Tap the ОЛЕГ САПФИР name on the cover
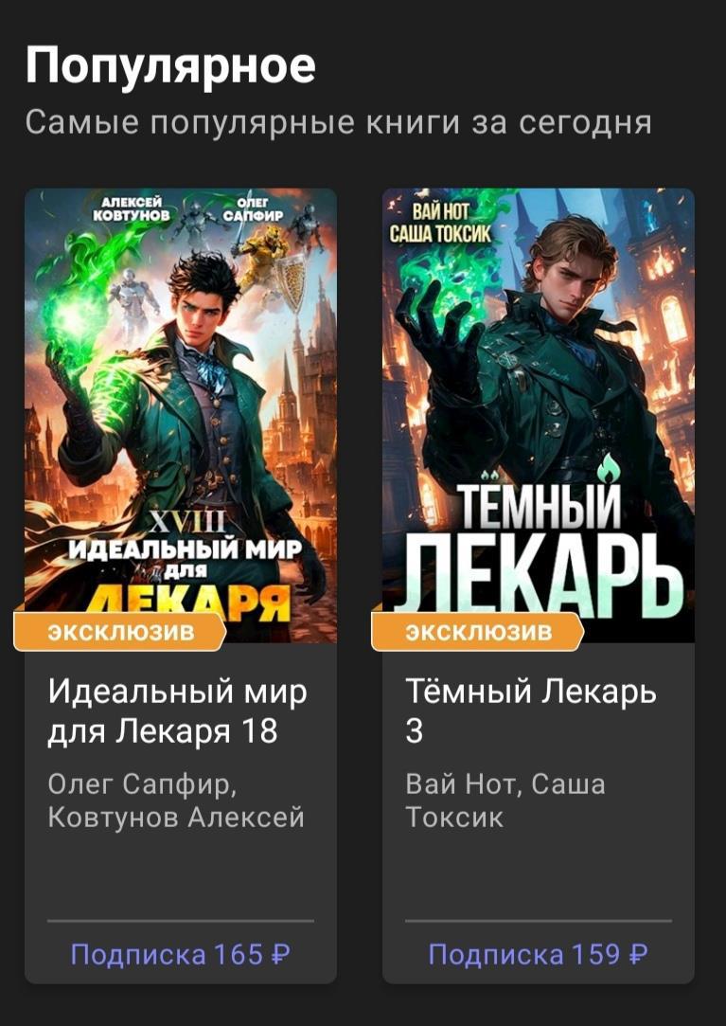Viewport: 726px width, 1026px height. click(x=253, y=208)
